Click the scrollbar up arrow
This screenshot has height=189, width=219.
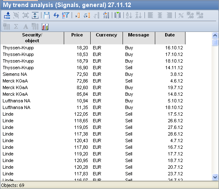click(215, 35)
